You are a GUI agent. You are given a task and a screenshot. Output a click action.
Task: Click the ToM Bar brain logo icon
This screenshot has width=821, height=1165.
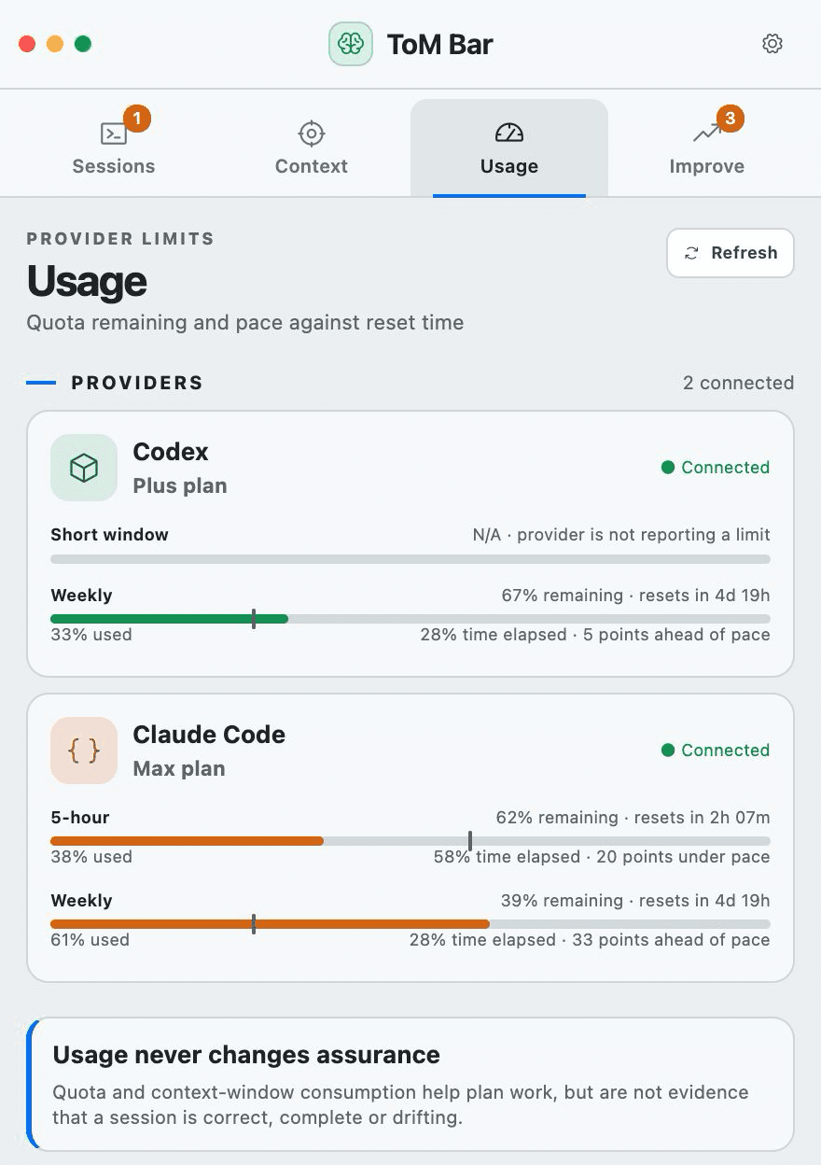(x=351, y=44)
